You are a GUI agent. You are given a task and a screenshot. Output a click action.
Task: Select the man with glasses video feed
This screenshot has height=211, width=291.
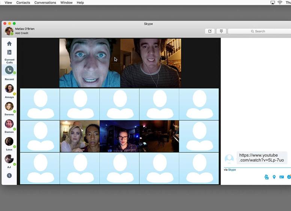click(x=120, y=136)
